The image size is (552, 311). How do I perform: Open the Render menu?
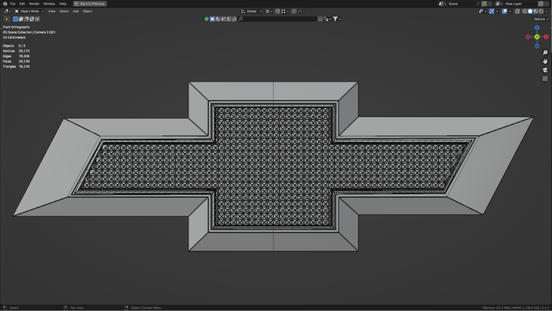34,3
